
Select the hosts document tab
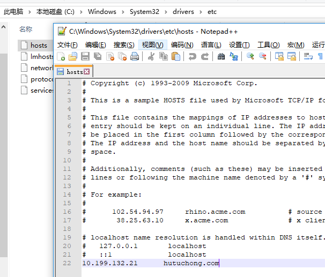(x=74, y=72)
